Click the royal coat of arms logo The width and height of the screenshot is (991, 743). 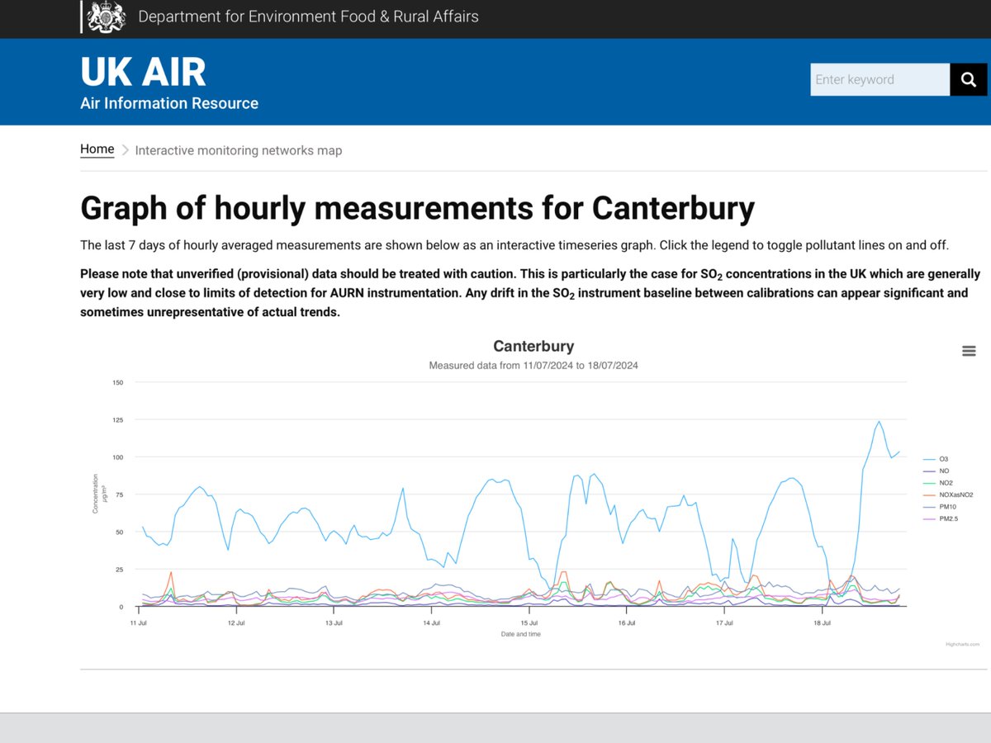(107, 17)
